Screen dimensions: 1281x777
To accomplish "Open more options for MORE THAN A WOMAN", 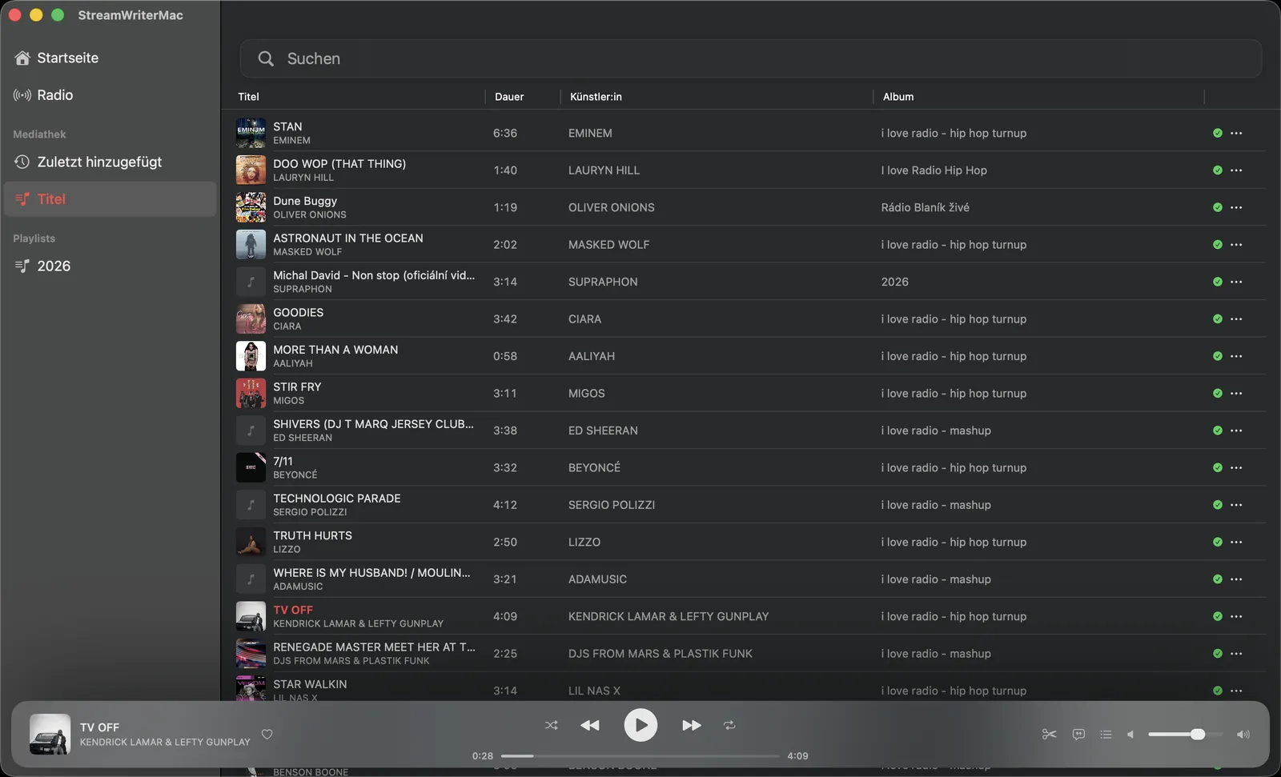I will point(1236,356).
